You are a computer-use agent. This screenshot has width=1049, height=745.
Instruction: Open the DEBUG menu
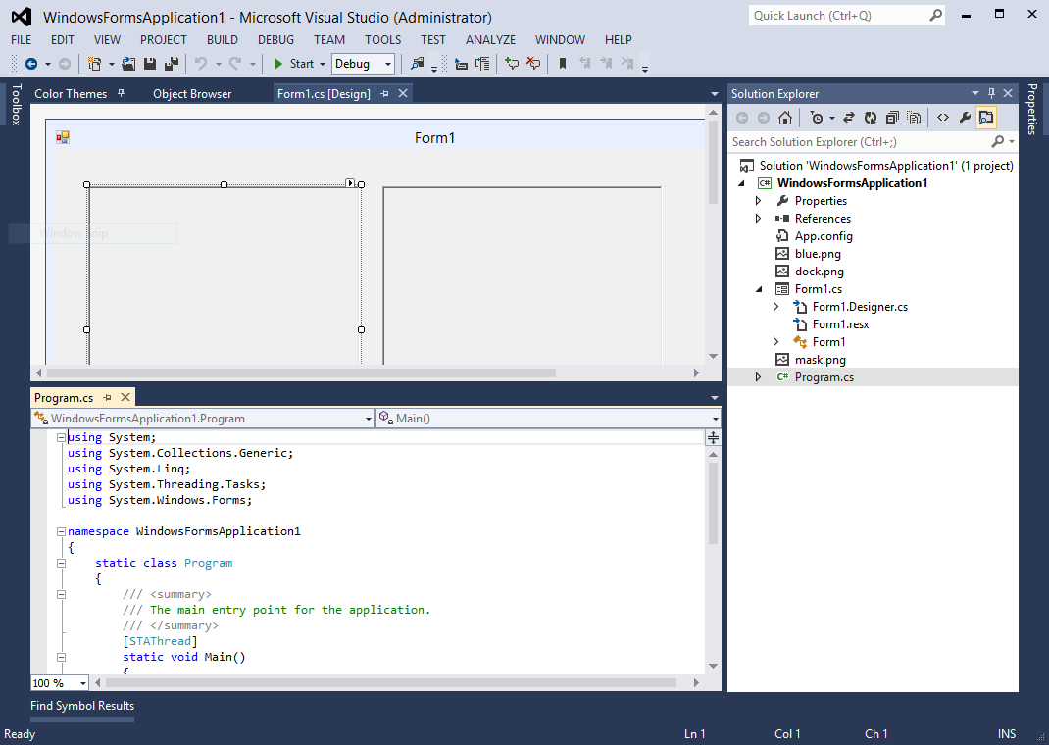[x=275, y=40]
